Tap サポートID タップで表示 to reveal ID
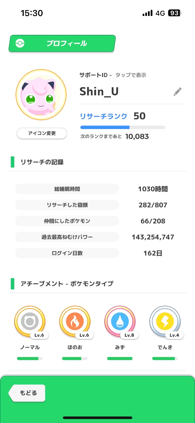 pos(113,75)
